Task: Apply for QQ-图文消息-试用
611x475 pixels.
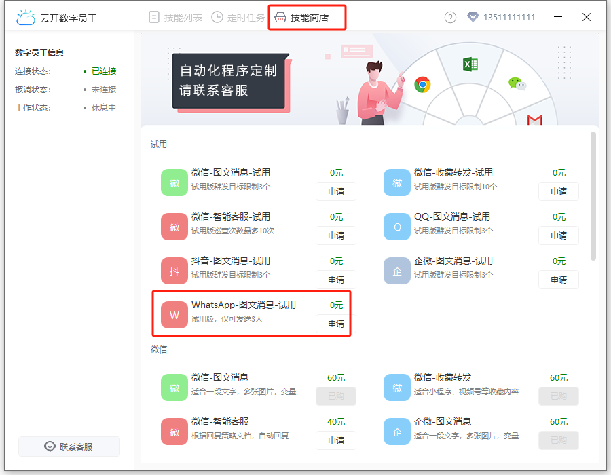Action: (x=559, y=235)
